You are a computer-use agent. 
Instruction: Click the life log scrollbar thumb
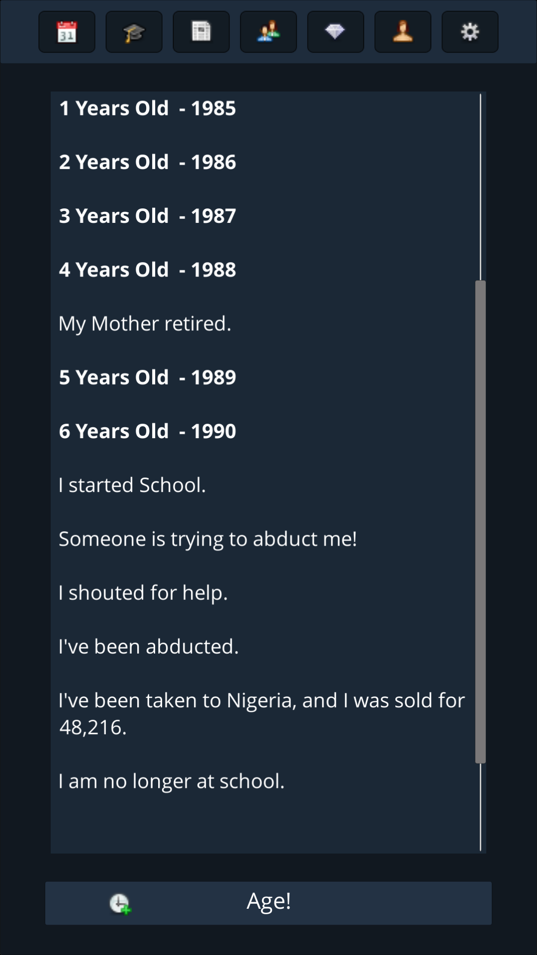pos(480,521)
